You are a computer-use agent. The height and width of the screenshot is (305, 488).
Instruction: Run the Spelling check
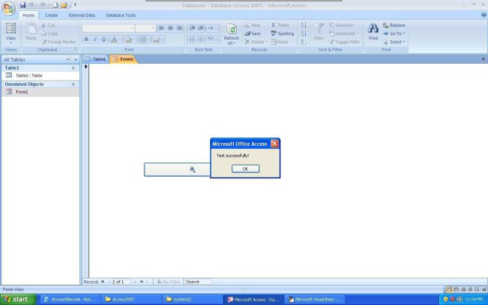[x=282, y=33]
